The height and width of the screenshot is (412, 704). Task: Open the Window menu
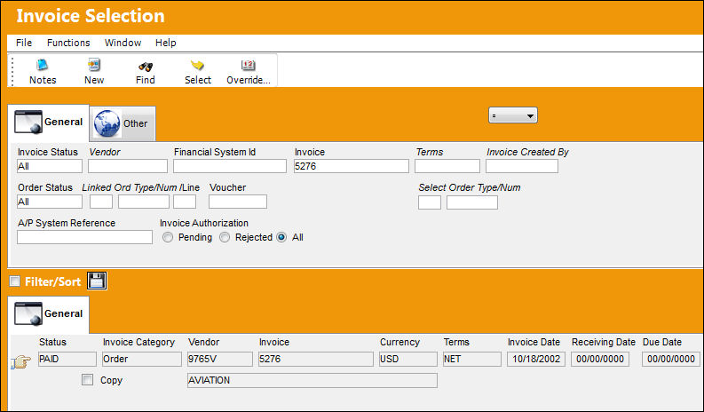point(123,43)
